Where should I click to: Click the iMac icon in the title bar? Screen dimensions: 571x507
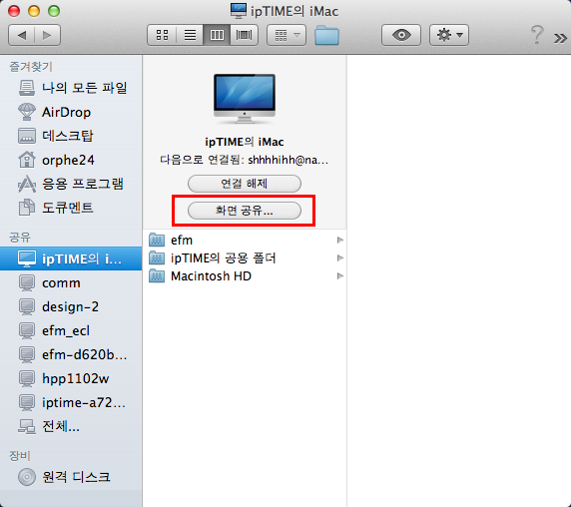point(239,11)
